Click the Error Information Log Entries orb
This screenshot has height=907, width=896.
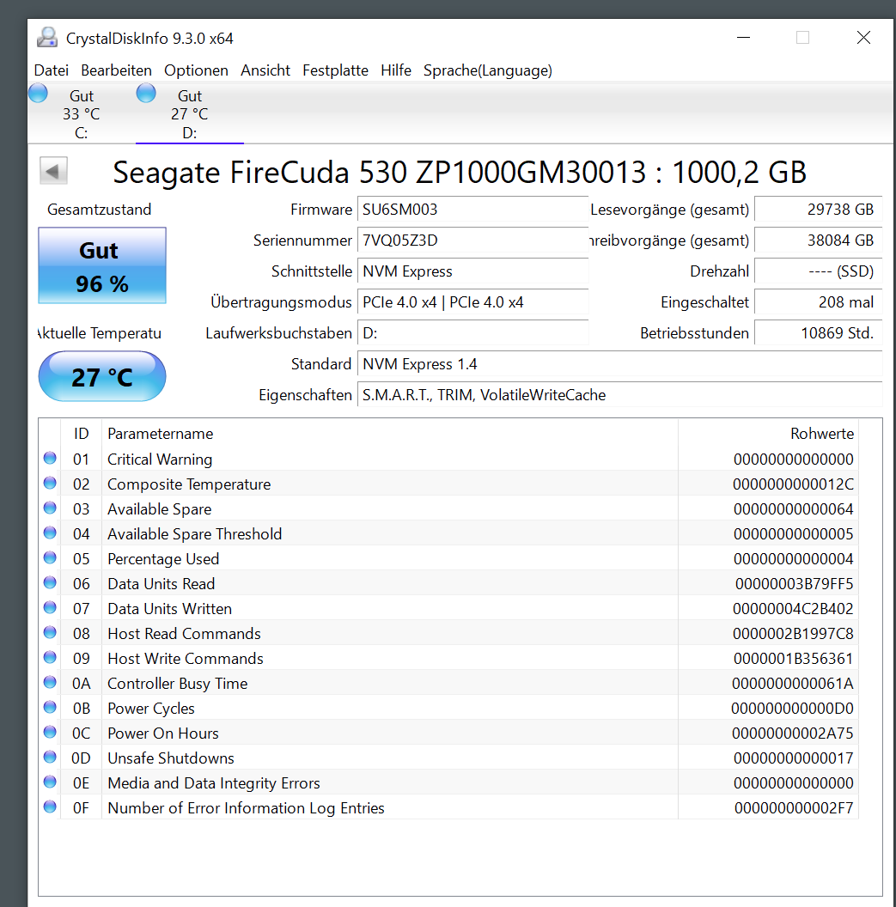[51, 807]
